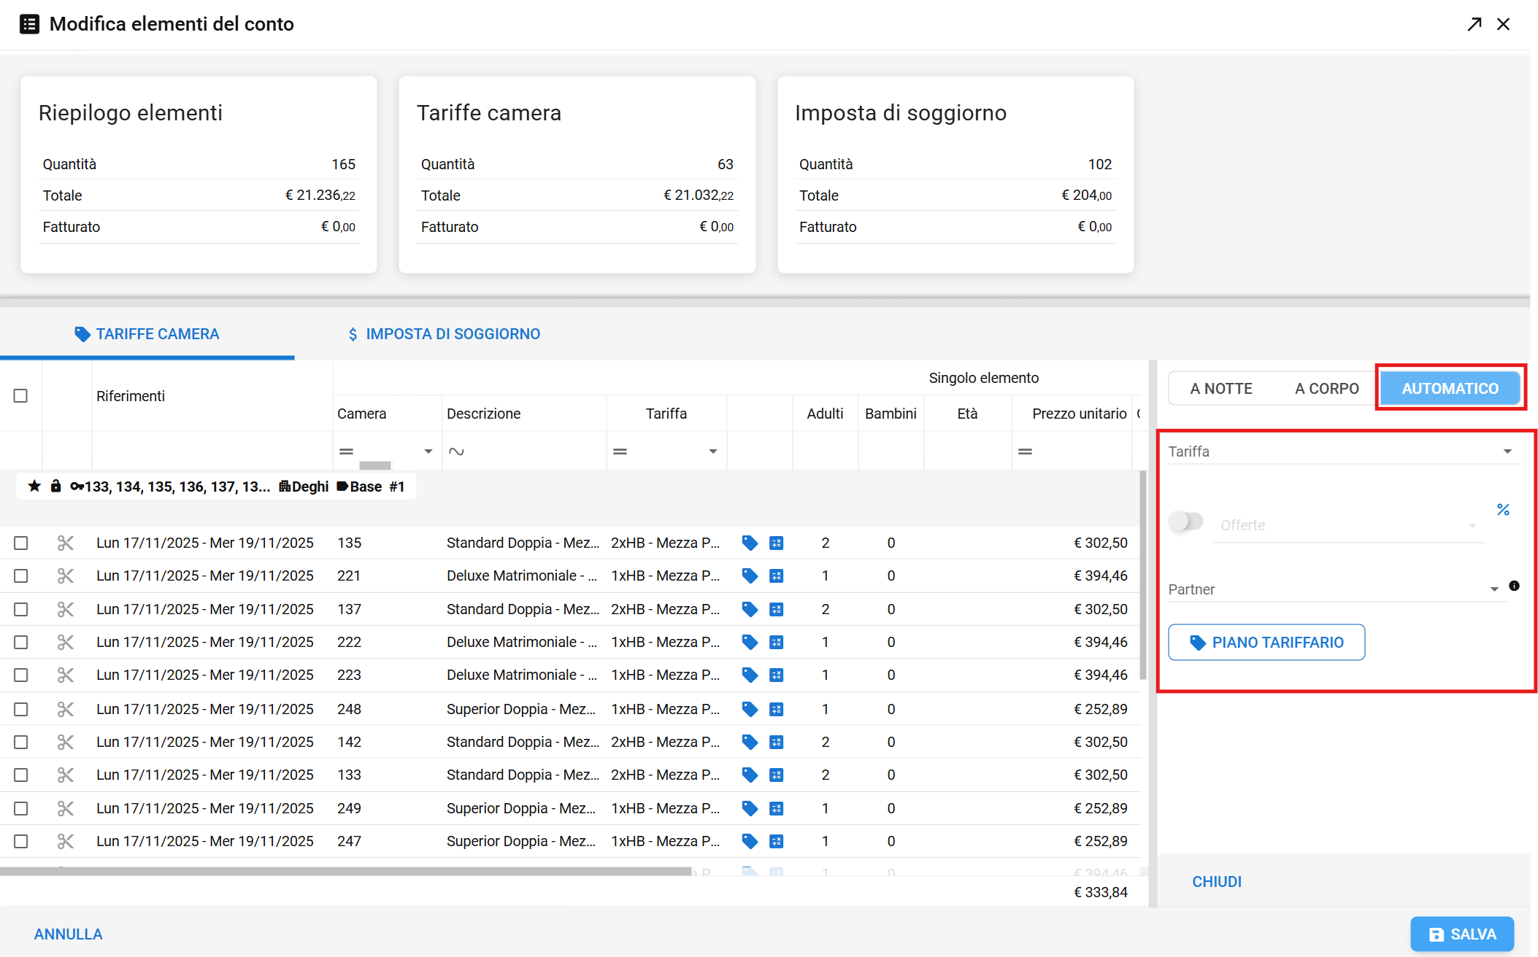Viewport: 1538px width, 957px height.
Task: Expand the Tariffa dropdown in side panel
Action: coord(1507,452)
